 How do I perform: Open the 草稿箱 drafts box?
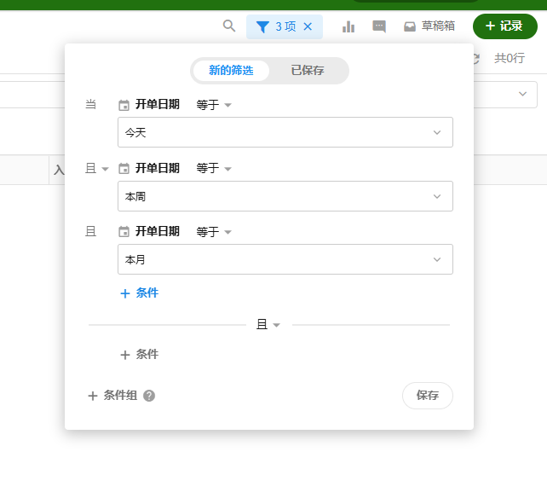click(429, 26)
